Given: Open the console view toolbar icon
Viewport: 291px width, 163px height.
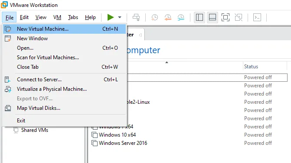Looking at the screenshot, I should click(x=257, y=17).
